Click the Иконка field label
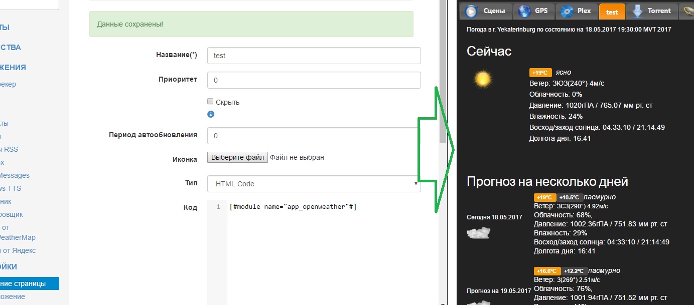Viewport: 694px width, 305px height. [185, 159]
